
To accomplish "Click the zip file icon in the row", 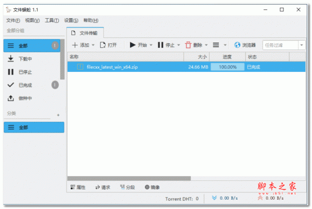I will tap(80, 67).
